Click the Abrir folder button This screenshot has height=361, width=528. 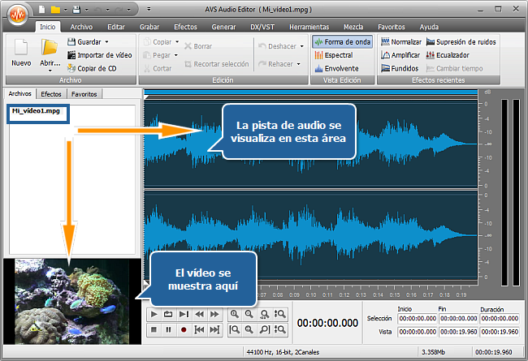point(50,53)
